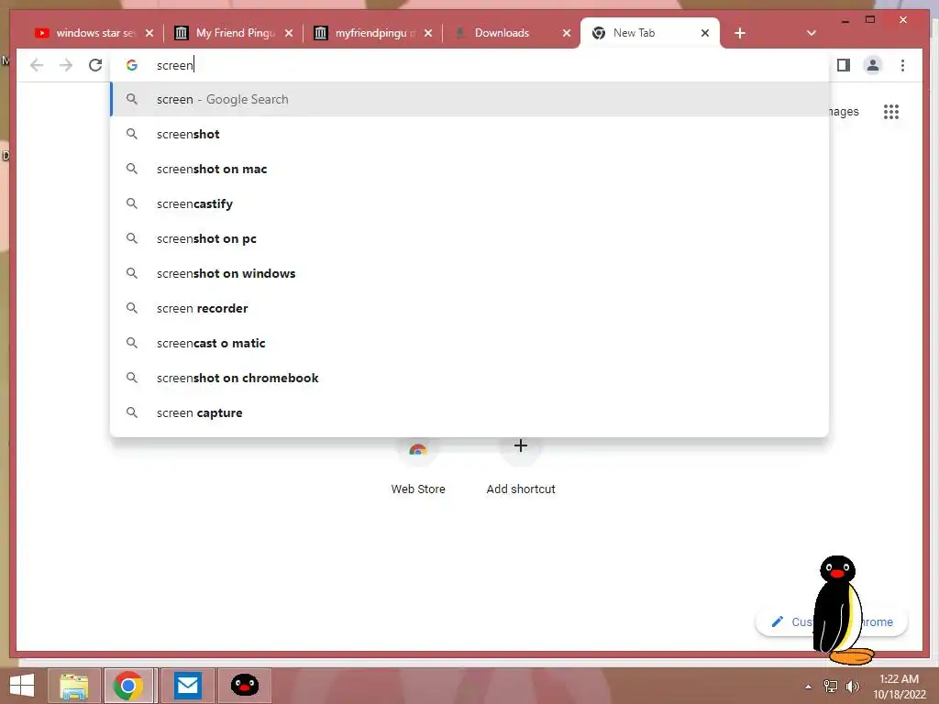Choose the 'screenshot' suggestion

(x=469, y=134)
